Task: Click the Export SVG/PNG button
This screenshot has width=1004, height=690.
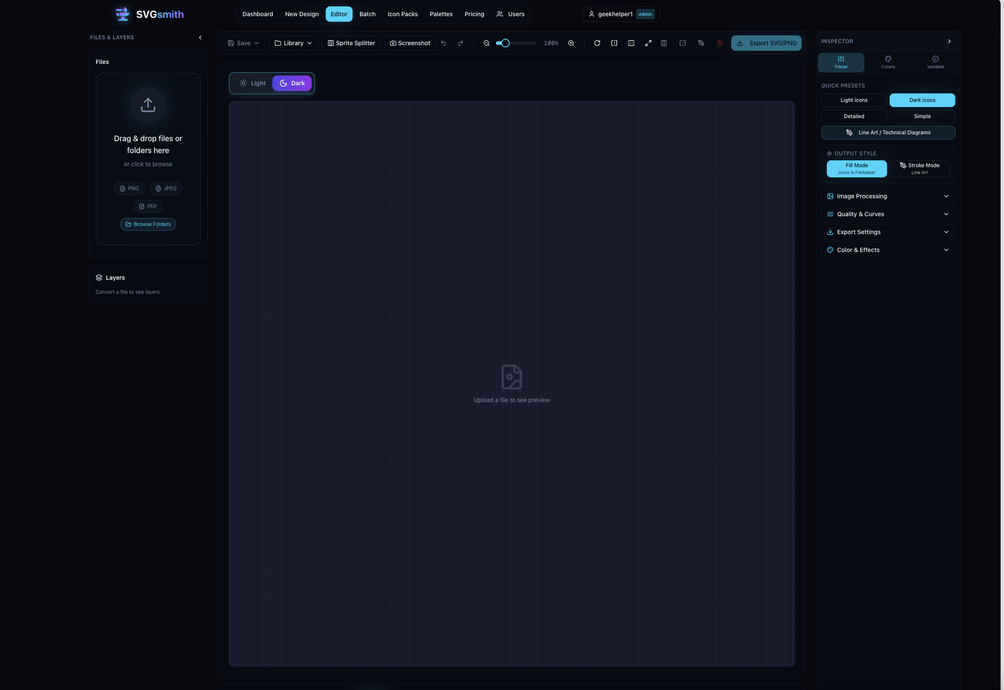Action: tap(766, 43)
